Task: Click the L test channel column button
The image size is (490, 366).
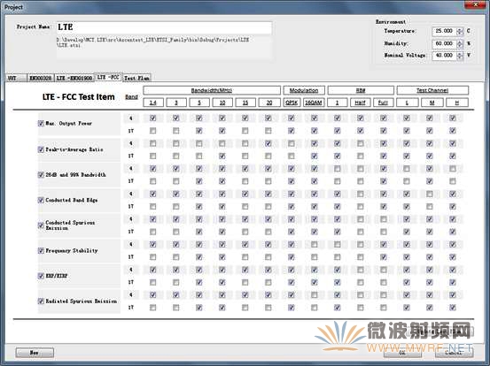Action: [407, 103]
